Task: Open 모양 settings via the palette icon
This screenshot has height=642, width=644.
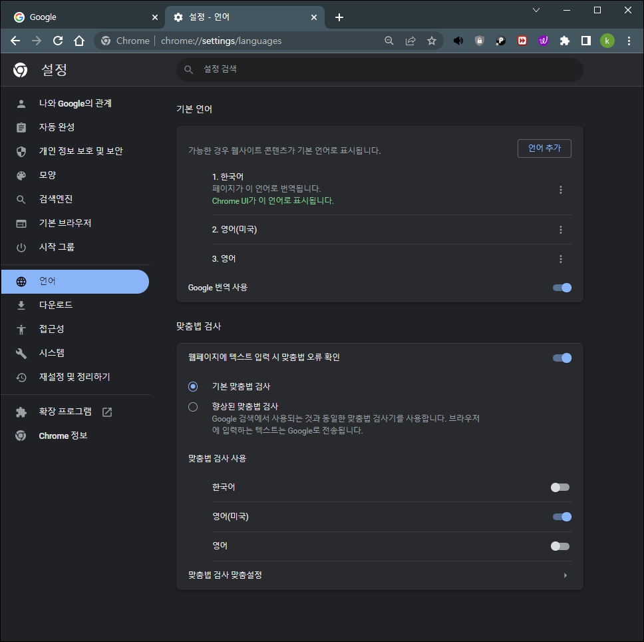Action: 22,175
